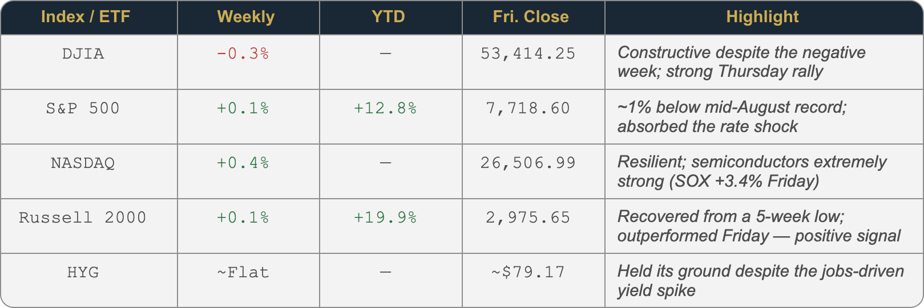Select the 53,414.25 closing price

tap(528, 54)
